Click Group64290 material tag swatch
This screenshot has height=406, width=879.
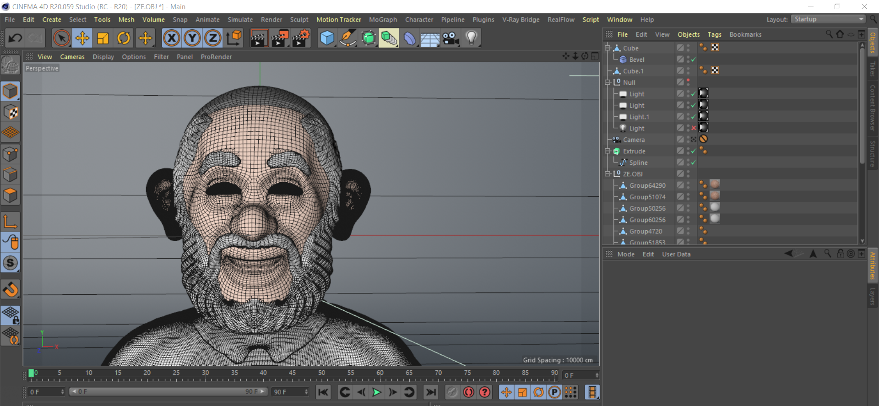pyautogui.click(x=715, y=184)
